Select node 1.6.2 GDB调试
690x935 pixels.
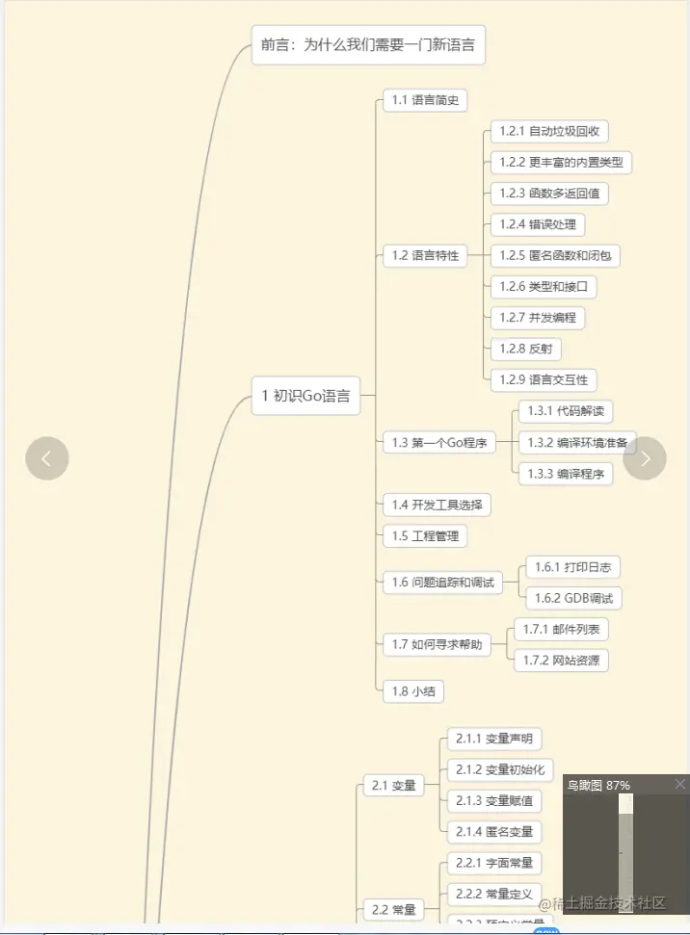(573, 598)
